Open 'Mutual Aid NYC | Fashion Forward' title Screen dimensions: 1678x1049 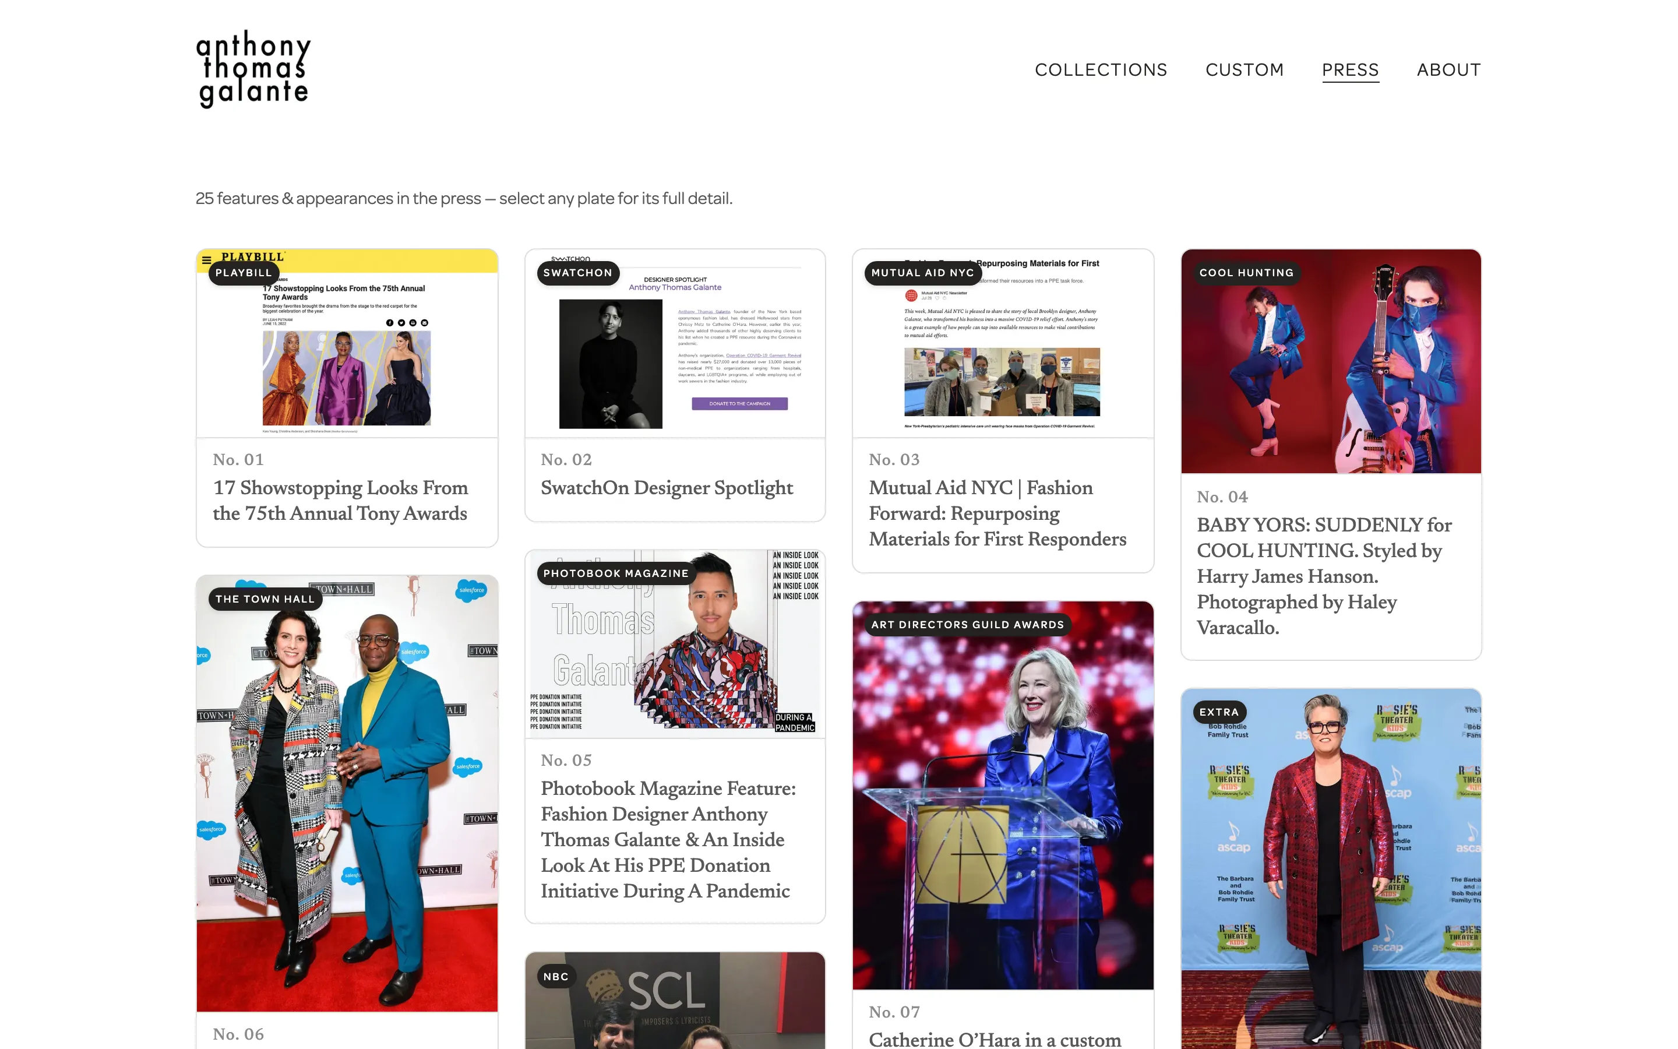pos(997,513)
